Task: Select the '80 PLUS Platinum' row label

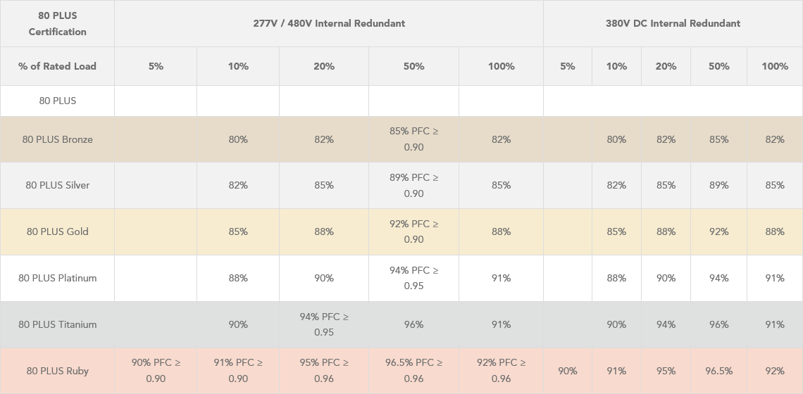Action: (57, 278)
